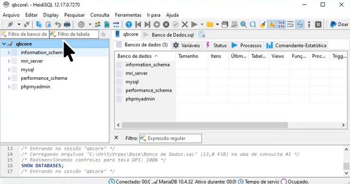
Task: Open the user manager icon
Action: [x=97, y=24]
